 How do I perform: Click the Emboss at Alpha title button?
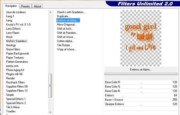tap(141, 69)
